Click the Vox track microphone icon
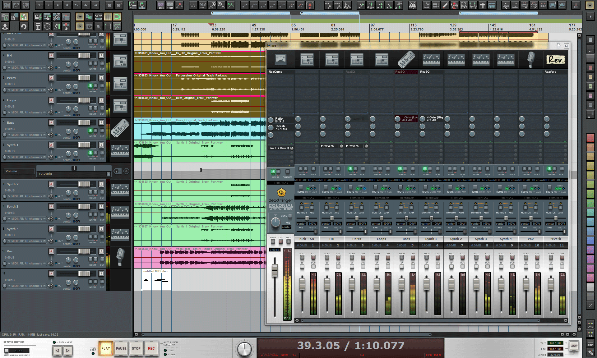The width and height of the screenshot is (597, 358). [120, 257]
